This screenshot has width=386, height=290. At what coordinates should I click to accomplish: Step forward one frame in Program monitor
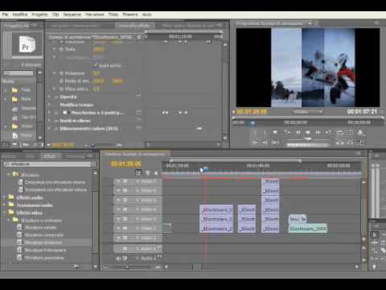pos(318,132)
